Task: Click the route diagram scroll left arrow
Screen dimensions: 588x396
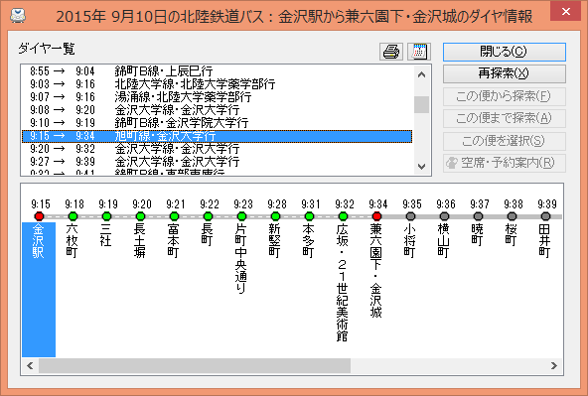Action: (x=30, y=365)
